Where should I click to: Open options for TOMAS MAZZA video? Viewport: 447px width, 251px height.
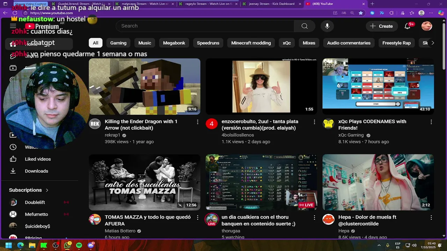coord(198,218)
